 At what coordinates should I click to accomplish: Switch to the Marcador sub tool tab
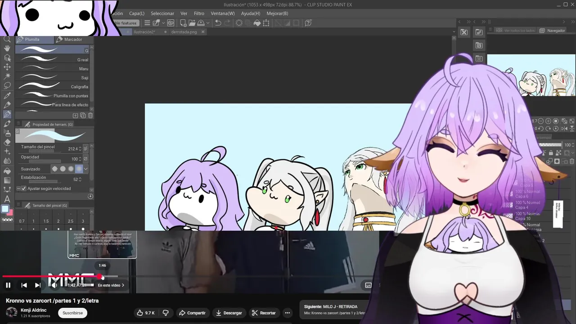(73, 39)
